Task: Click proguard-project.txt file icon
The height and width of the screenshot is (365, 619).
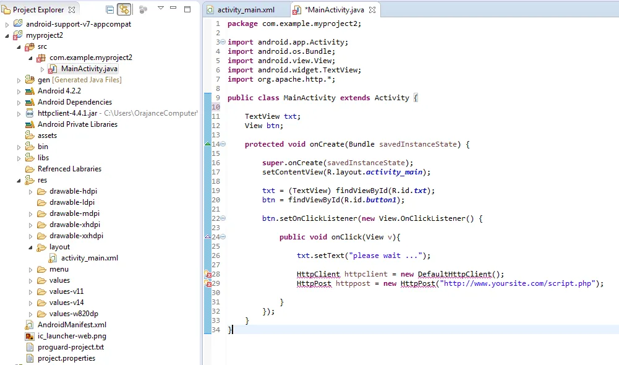Action: click(30, 347)
